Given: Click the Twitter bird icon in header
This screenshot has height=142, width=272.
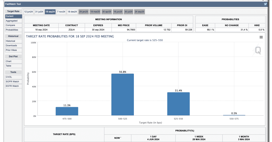Looking at the screenshot, I should (265, 4).
